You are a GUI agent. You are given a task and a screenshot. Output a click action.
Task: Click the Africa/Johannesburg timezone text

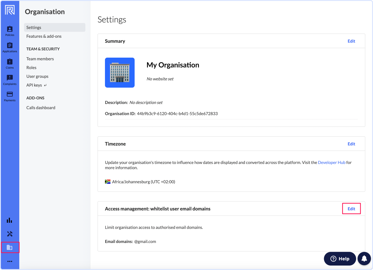[144, 181]
